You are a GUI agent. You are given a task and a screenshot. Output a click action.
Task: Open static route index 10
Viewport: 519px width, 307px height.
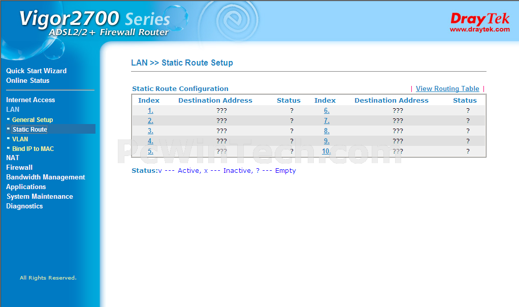pos(327,151)
